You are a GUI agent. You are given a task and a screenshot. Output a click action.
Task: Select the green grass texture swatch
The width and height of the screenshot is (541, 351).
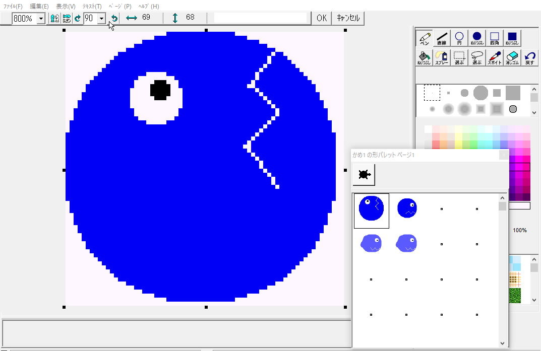pos(515,296)
